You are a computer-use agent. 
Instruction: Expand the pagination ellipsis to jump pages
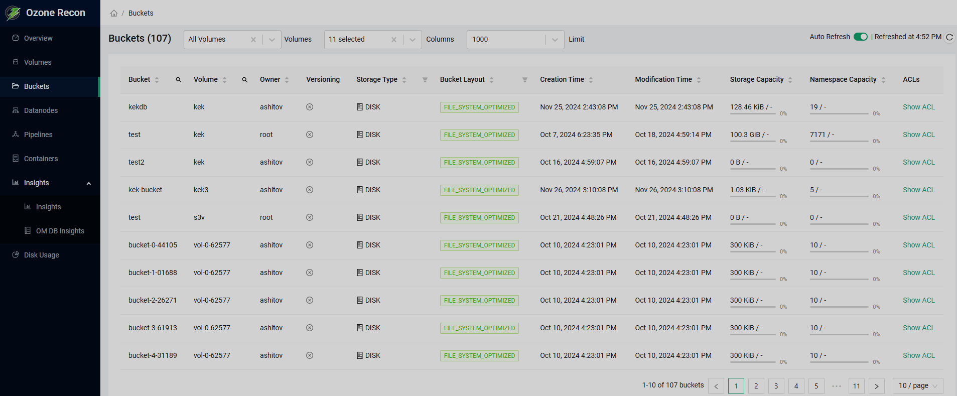tap(837, 386)
